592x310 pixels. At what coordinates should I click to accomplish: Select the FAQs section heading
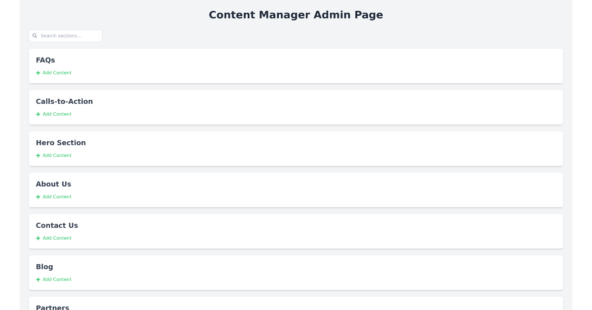tap(45, 60)
